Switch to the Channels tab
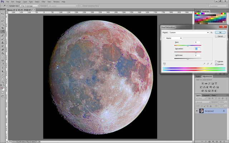 pyautogui.click(x=206, y=95)
